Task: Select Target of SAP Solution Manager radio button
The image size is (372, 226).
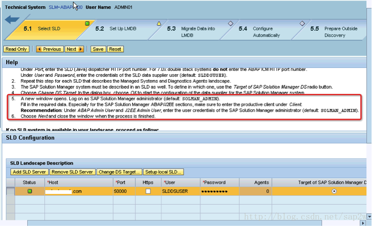Action: 334,191
